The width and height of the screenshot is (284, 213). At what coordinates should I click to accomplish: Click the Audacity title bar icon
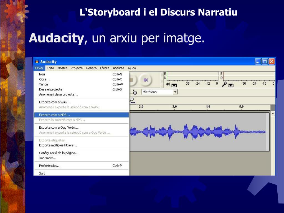coord(37,62)
